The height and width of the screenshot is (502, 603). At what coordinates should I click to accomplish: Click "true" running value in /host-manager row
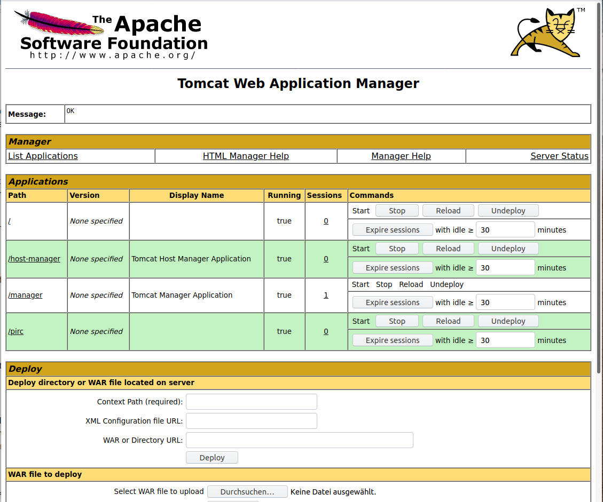click(x=284, y=259)
